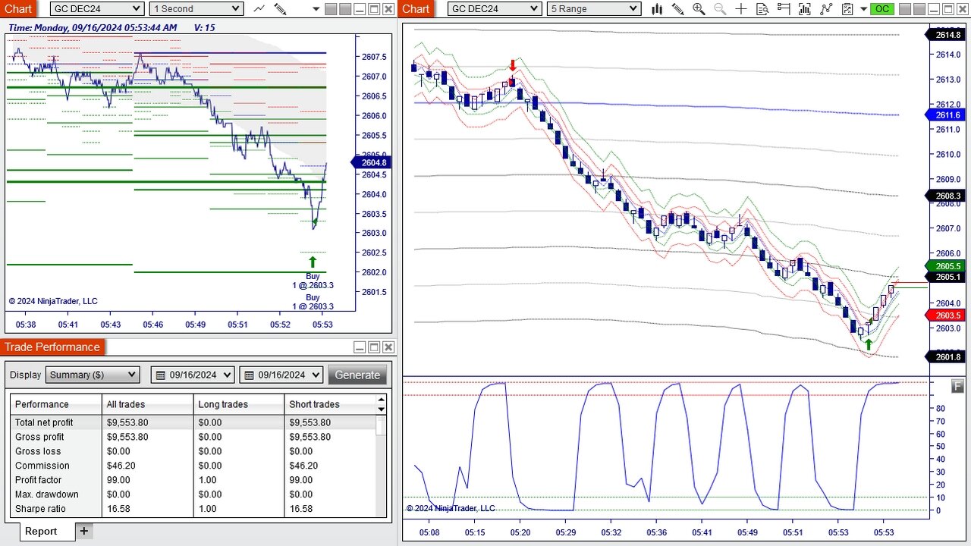
Task: Click zoom out magnifier on right chart
Action: click(720, 9)
